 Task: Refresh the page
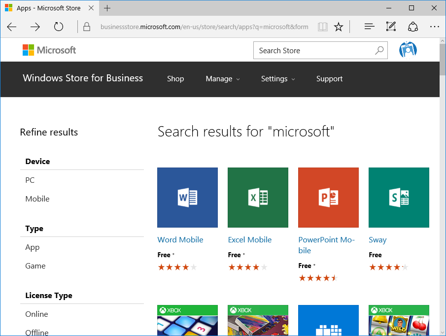59,27
